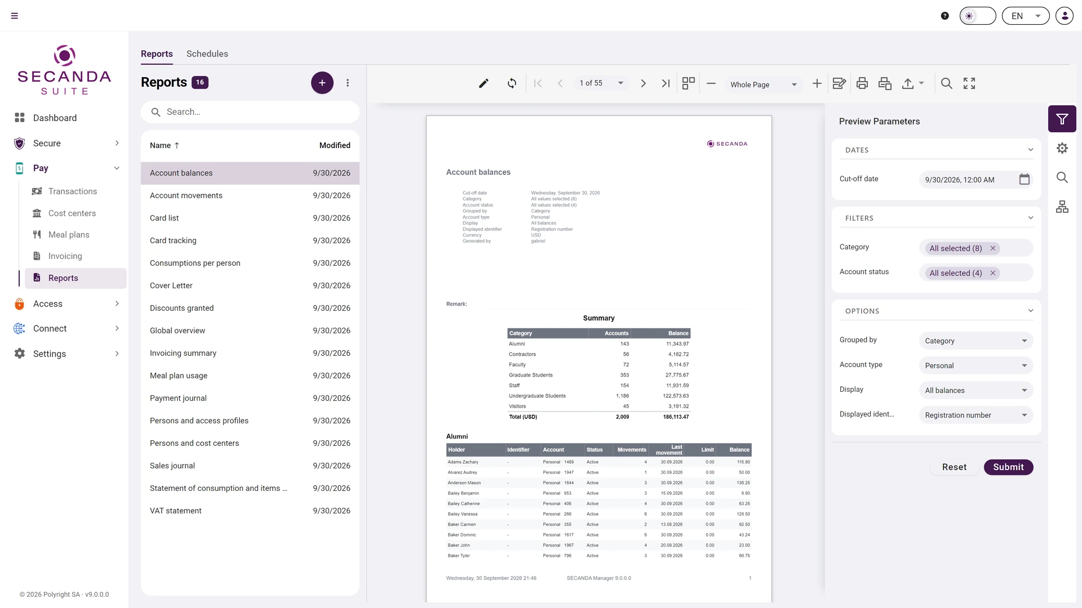Open the Display All balances dropdown
Image resolution: width=1082 pixels, height=608 pixels.
pos(975,390)
